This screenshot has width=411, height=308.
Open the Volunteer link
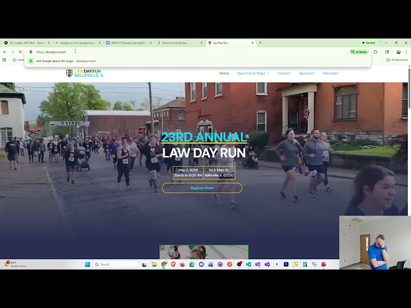click(330, 73)
